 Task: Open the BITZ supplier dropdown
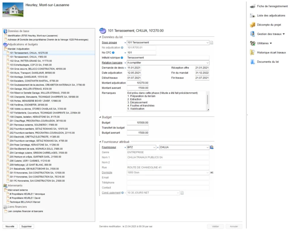[154, 147]
